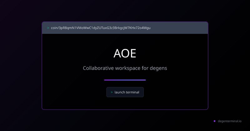Screen dimensions: 250x131
Task: Click the letter "A" in AOE heading
Action: 117,53
